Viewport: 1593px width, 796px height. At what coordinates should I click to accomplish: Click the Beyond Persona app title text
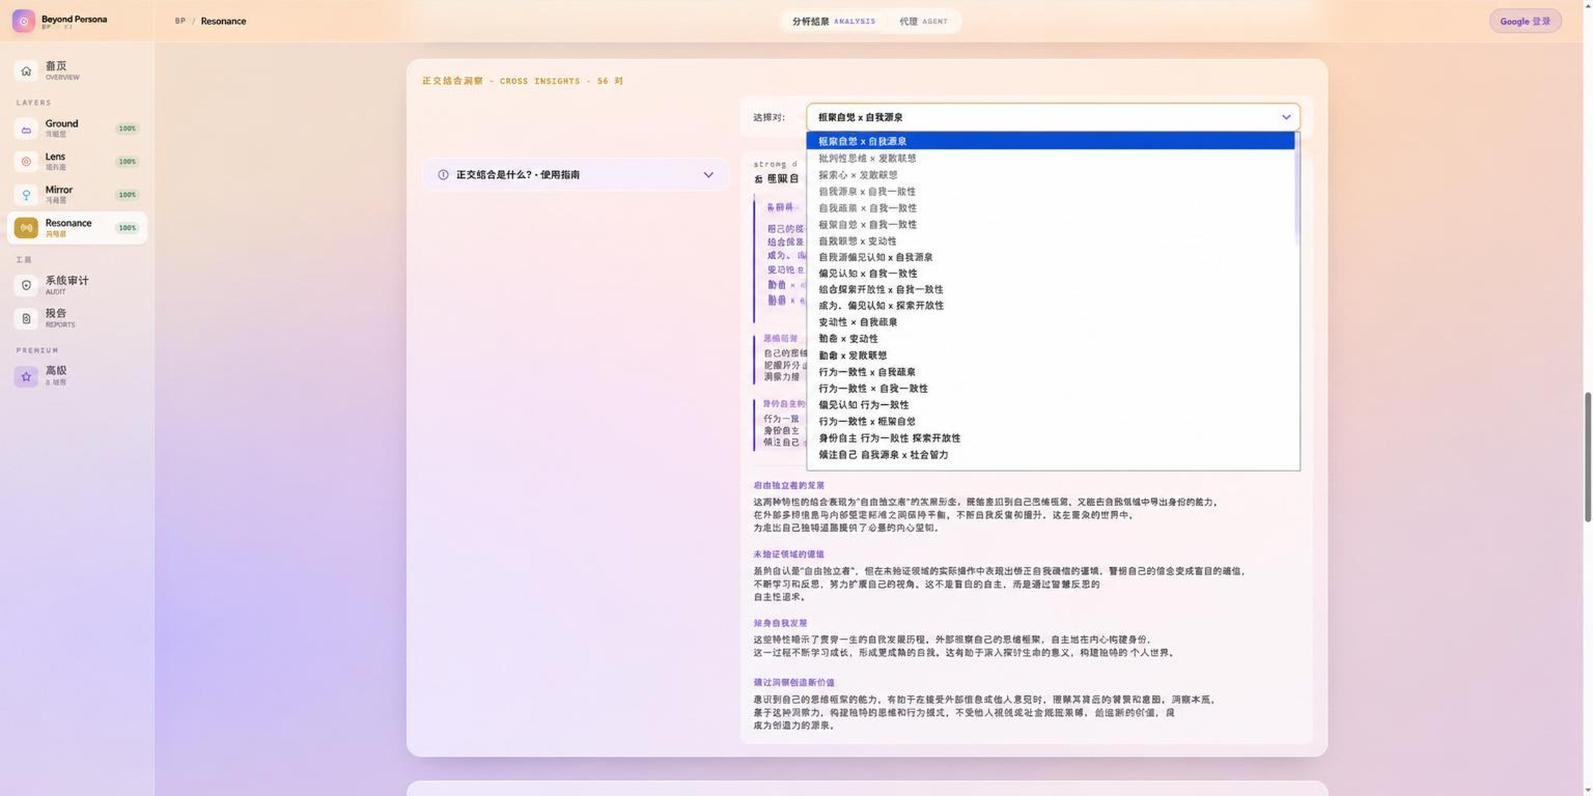tap(74, 19)
